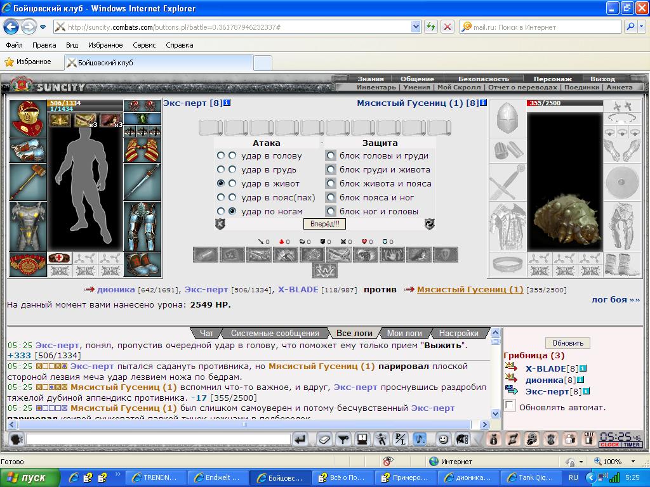Click the running man icon
Viewport: 650px width, 487px height.
click(x=381, y=439)
